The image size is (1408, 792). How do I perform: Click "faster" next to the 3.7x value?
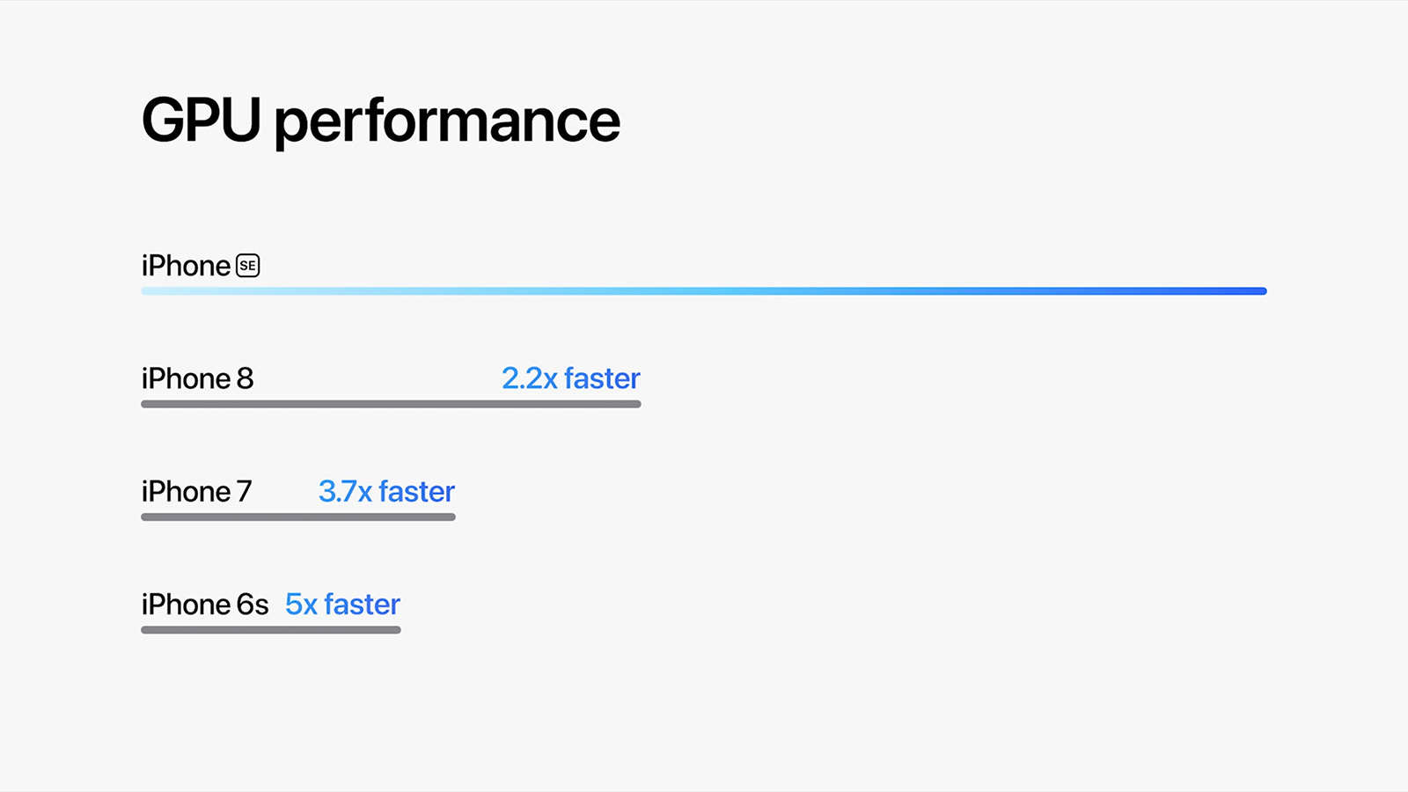[417, 491]
